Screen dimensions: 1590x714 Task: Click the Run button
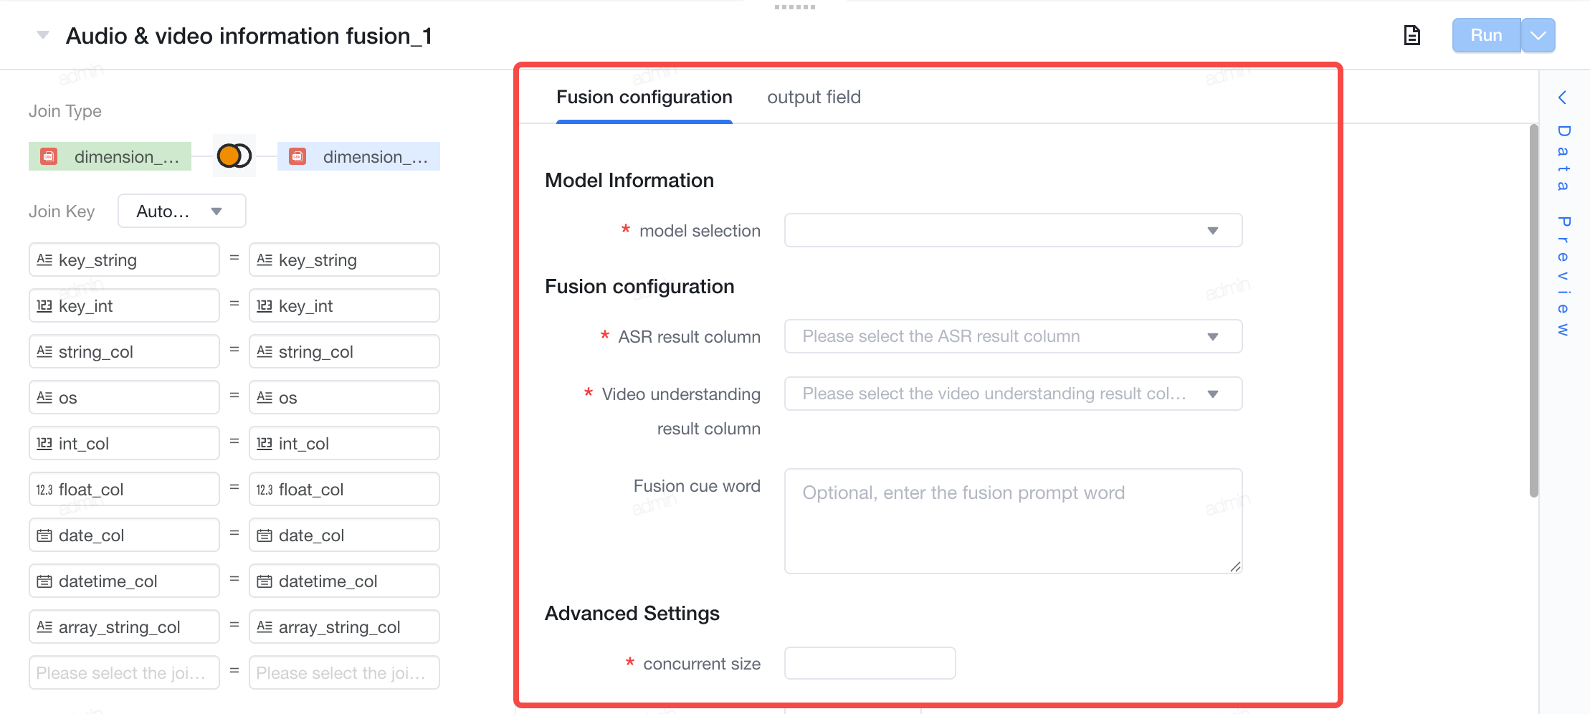pyautogui.click(x=1486, y=35)
